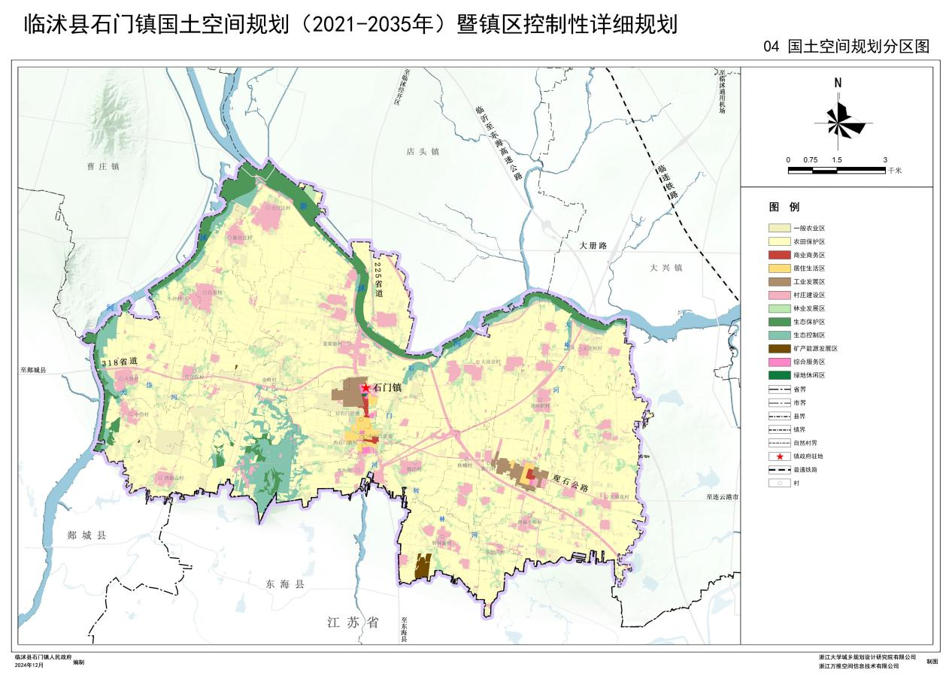Image resolution: width=952 pixels, height=673 pixels.
Task: Click the 矿产能源发展区 brown legend swatch
Action: click(x=778, y=348)
